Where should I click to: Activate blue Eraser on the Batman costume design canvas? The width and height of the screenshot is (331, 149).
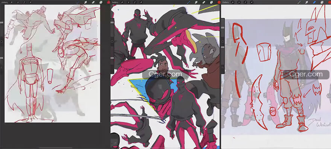coord(314,2)
